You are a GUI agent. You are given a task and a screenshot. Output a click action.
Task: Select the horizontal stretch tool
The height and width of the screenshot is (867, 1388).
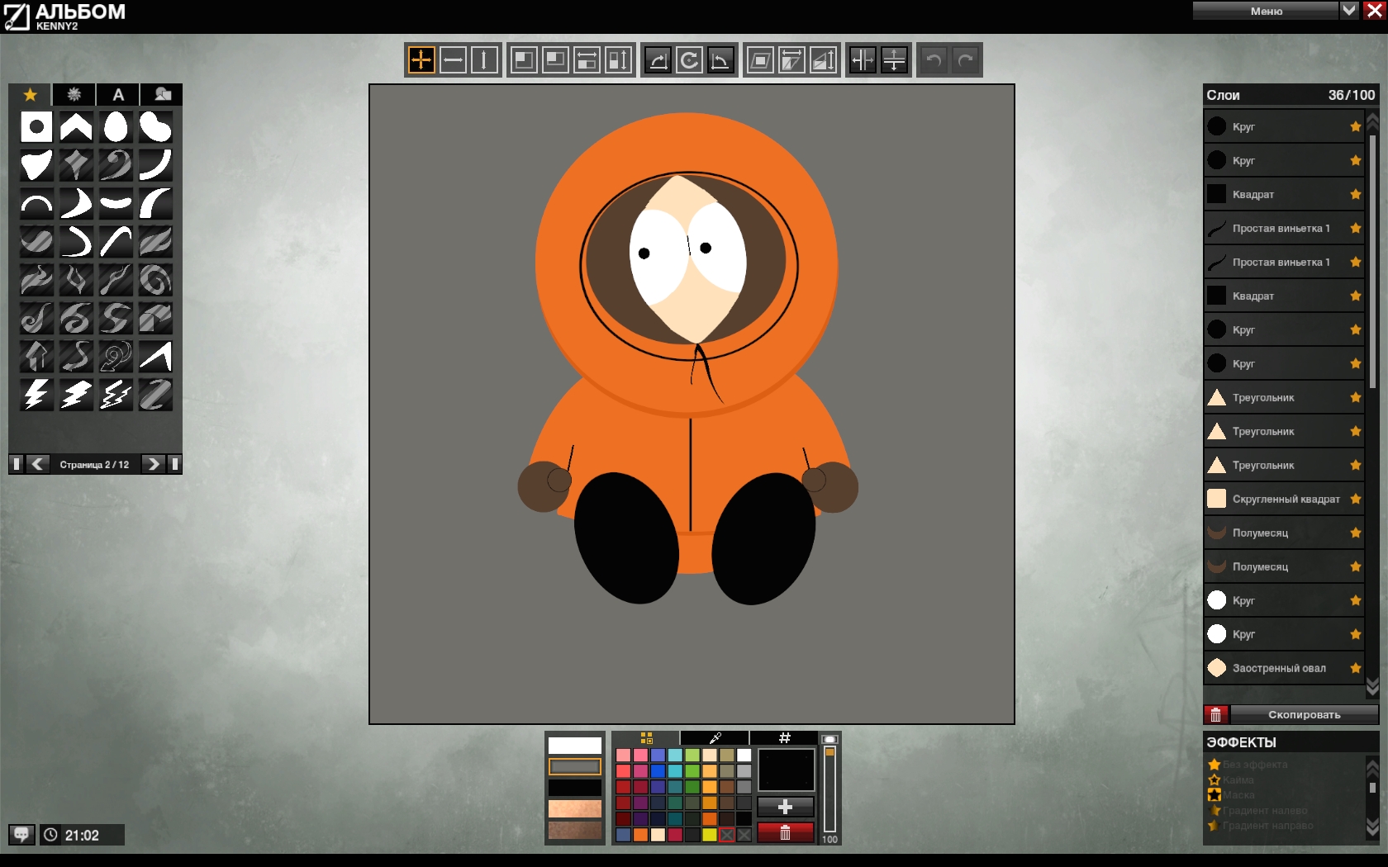click(x=791, y=59)
